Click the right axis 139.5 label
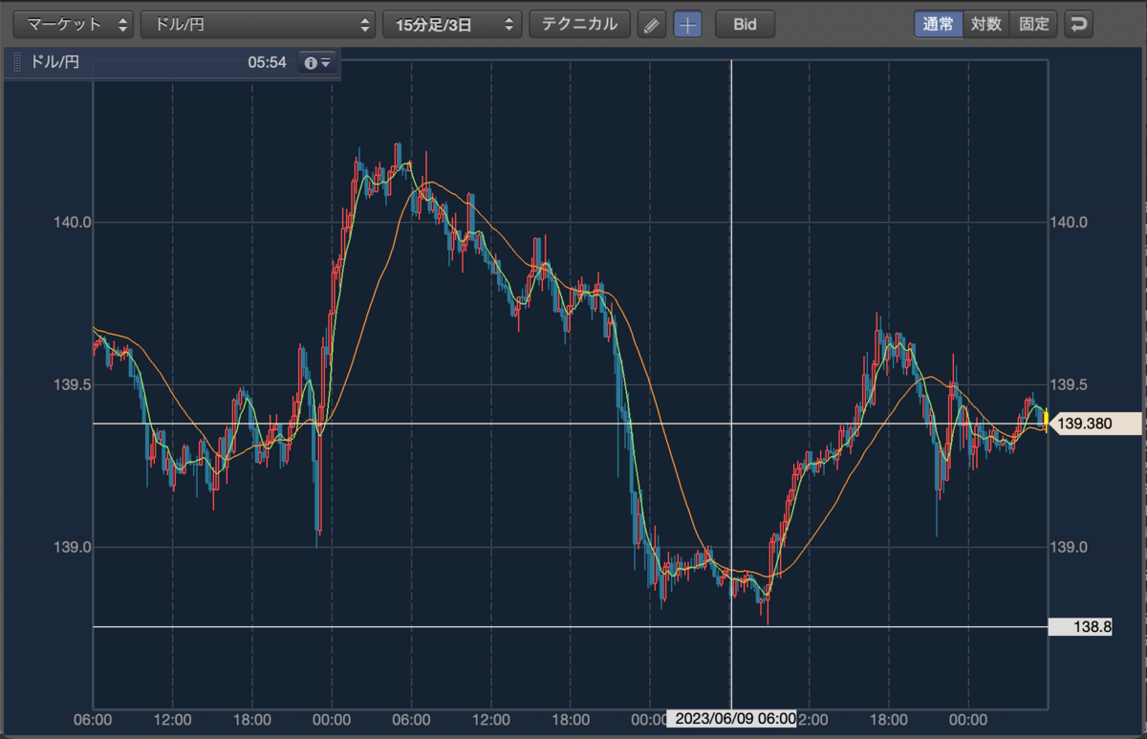 pyautogui.click(x=1067, y=385)
